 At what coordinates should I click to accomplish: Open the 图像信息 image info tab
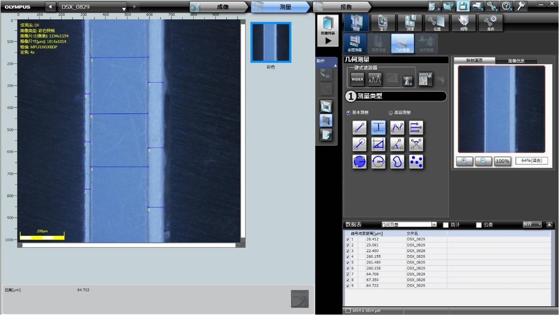516,61
